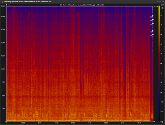
Task: Click the dB color scale bar
Action: (159, 63)
